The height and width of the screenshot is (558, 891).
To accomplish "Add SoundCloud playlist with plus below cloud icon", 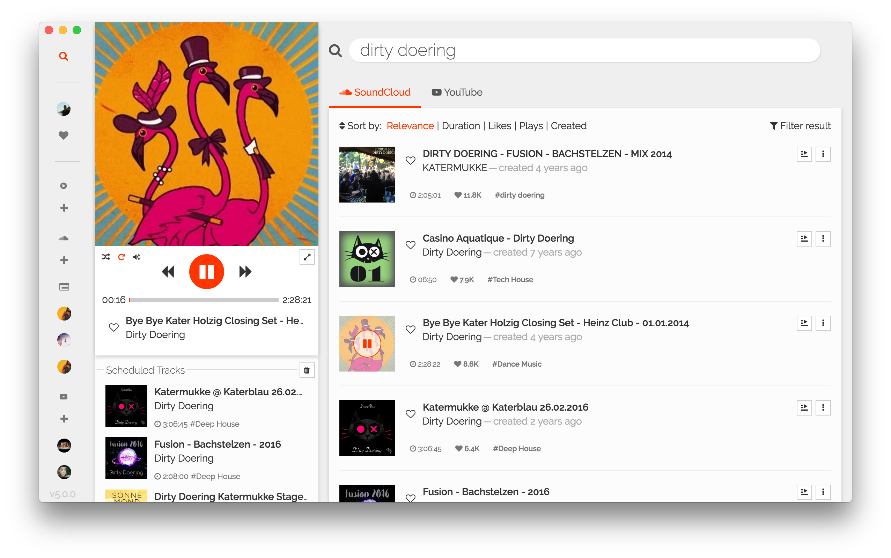I will coord(64,260).
